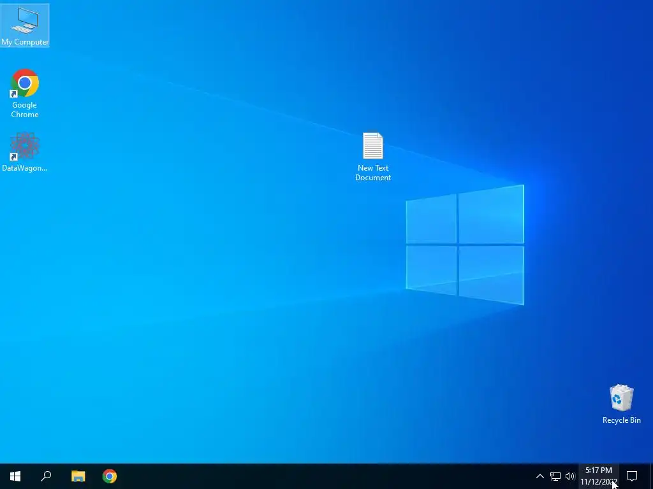This screenshot has height=489, width=653.
Task: Open the clock showing 5:17 PM
Action: (x=598, y=476)
